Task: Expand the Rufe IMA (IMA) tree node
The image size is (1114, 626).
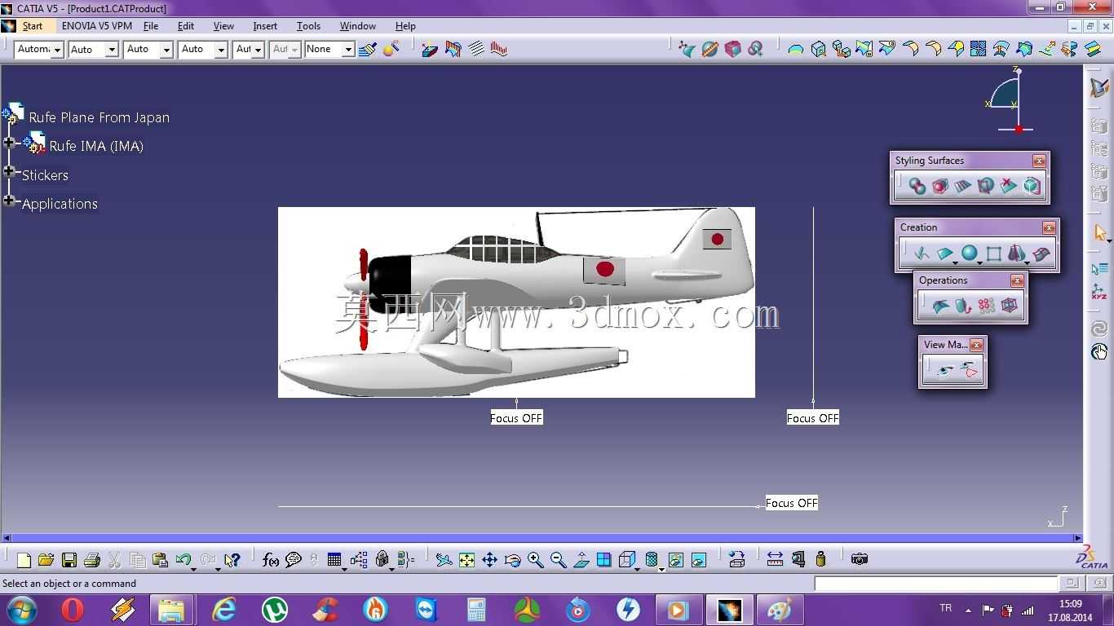Action: pyautogui.click(x=9, y=143)
